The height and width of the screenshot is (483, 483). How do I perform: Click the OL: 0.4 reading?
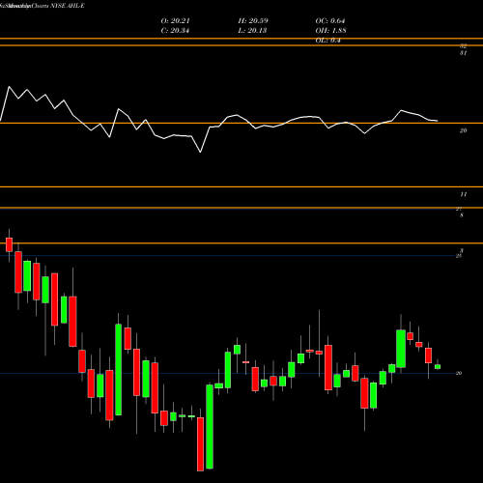point(327,41)
